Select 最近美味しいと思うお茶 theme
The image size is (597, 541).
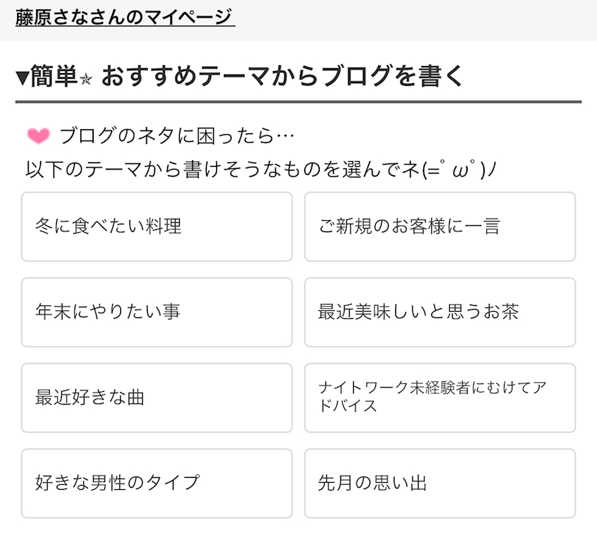click(439, 312)
